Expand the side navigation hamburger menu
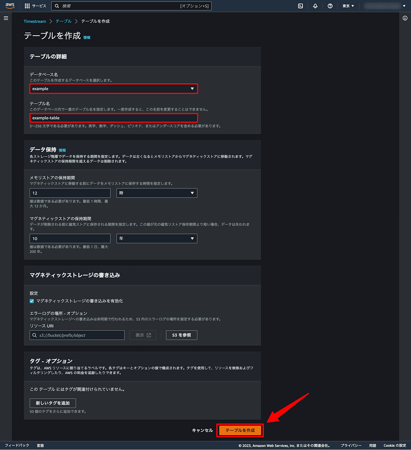Viewport: 411px width, 450px height. point(6,18)
